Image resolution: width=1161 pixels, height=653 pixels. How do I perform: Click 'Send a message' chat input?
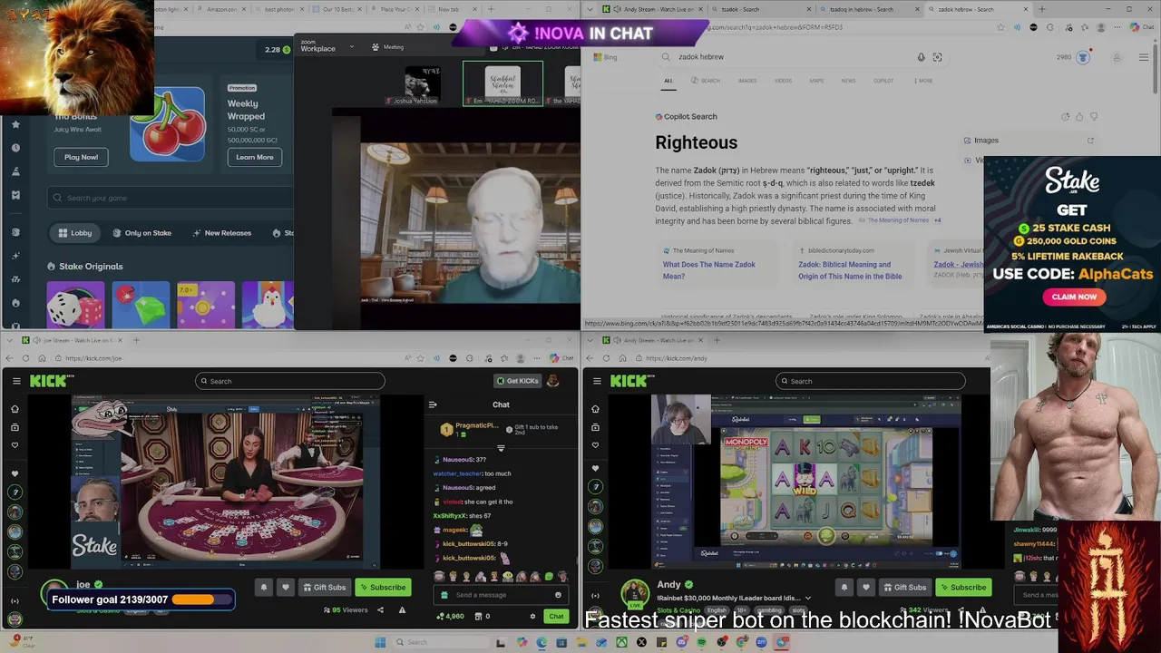click(501, 595)
